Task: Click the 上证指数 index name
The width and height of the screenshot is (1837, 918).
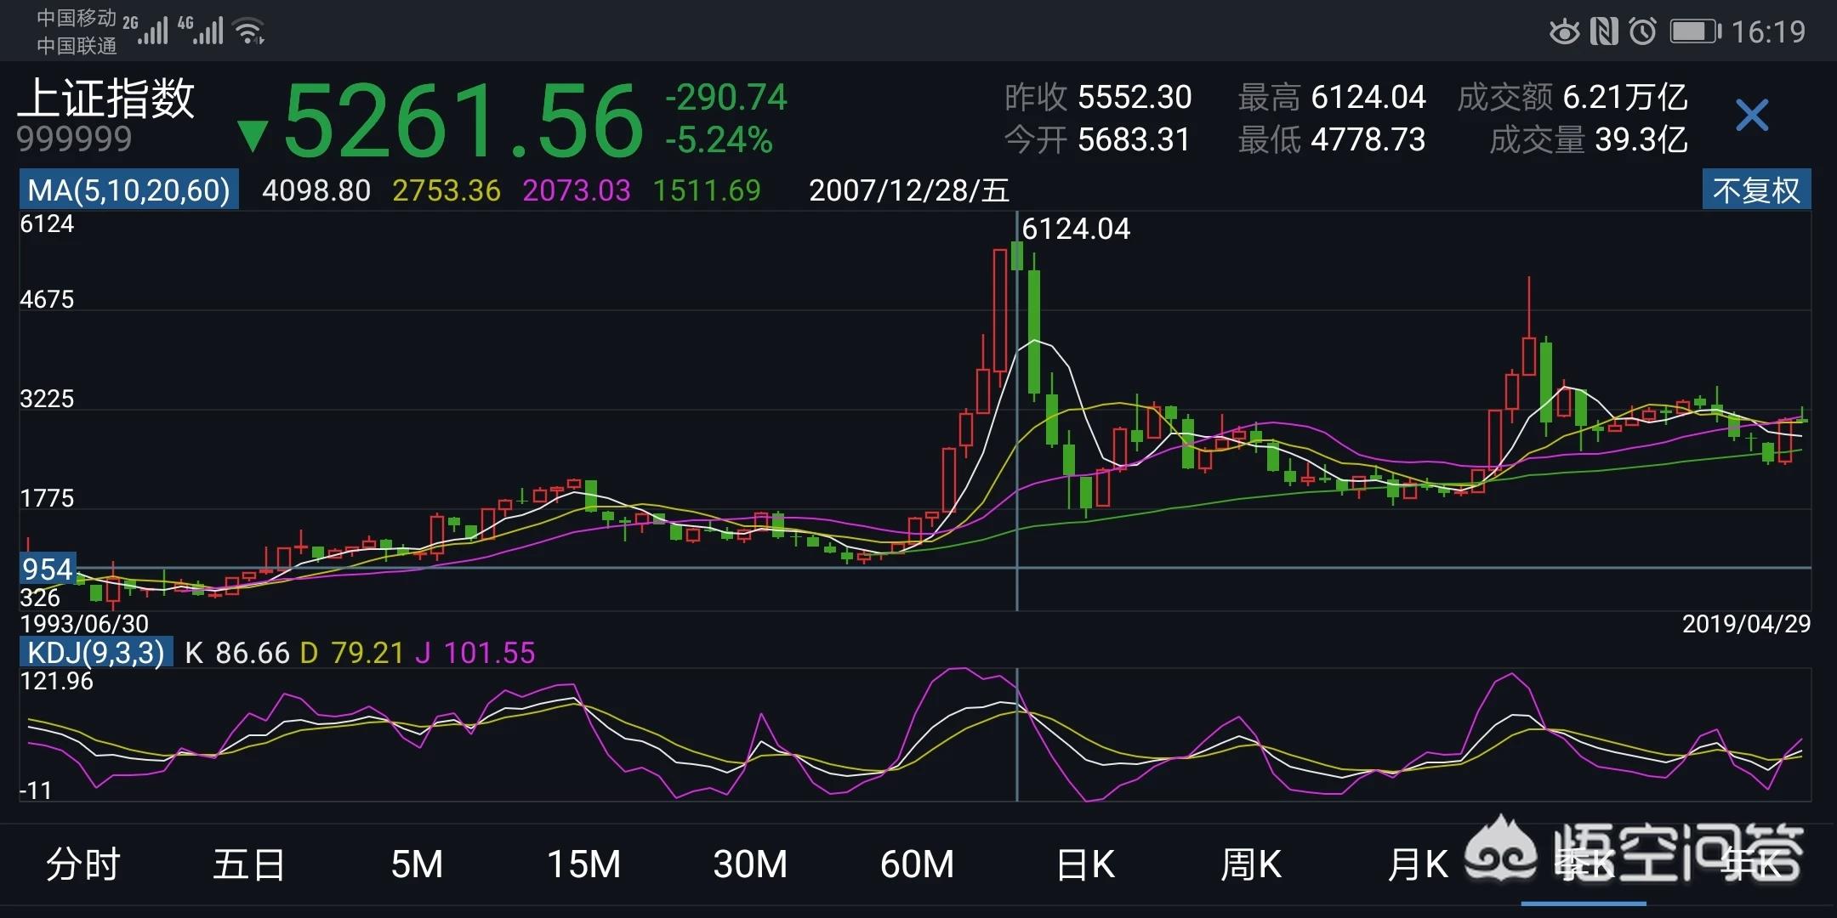Action: [106, 99]
